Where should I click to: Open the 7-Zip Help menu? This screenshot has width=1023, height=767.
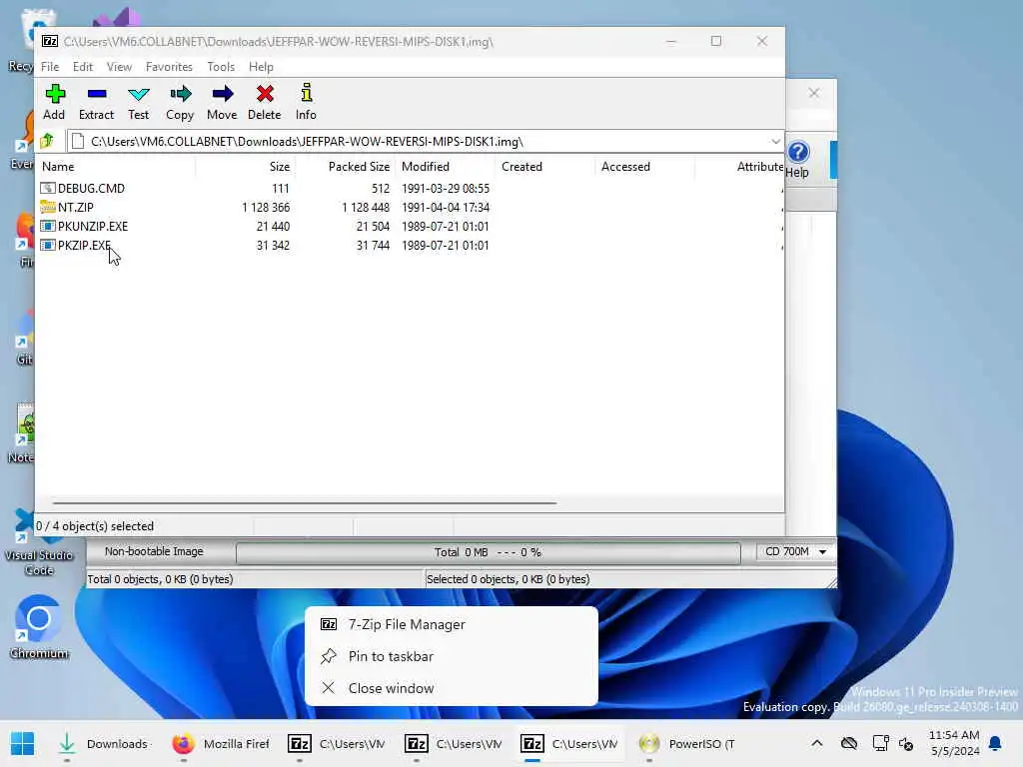(261, 67)
